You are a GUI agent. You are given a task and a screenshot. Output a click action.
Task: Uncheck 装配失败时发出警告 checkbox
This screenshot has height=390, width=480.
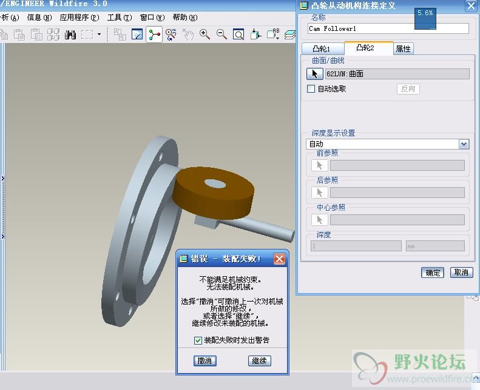pos(198,340)
